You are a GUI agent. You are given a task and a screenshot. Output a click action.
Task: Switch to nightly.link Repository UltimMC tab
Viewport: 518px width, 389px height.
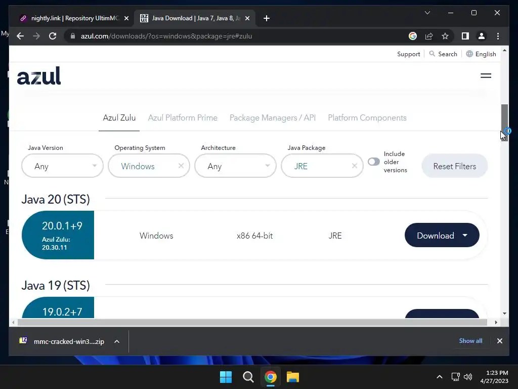click(74, 18)
